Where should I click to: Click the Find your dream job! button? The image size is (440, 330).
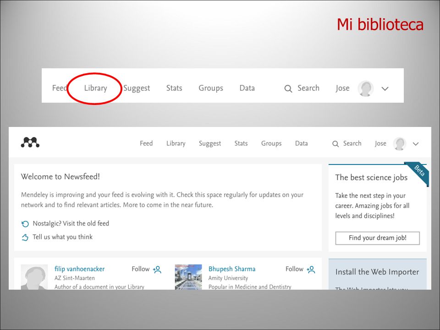pyautogui.click(x=377, y=238)
